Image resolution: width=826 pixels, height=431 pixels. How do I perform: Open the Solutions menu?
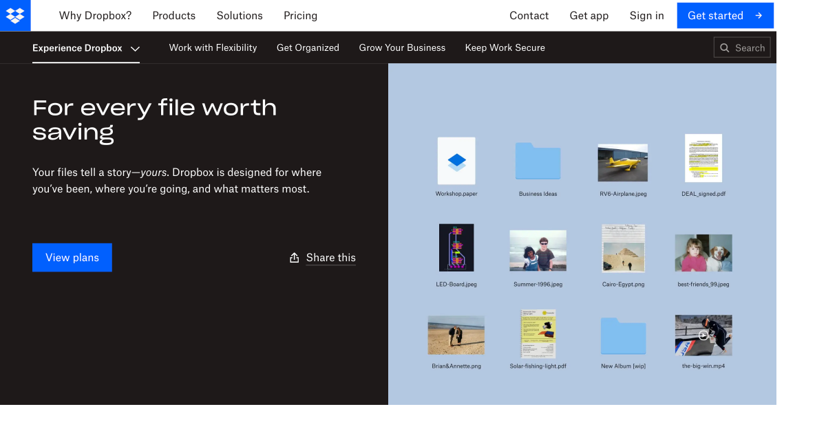240,15
